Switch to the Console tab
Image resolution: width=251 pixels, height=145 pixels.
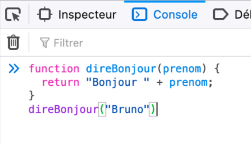[165, 14]
